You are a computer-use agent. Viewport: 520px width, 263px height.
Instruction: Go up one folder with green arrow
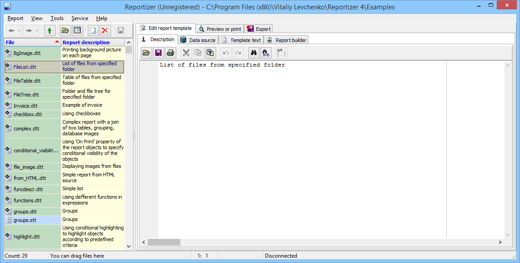coord(49,31)
